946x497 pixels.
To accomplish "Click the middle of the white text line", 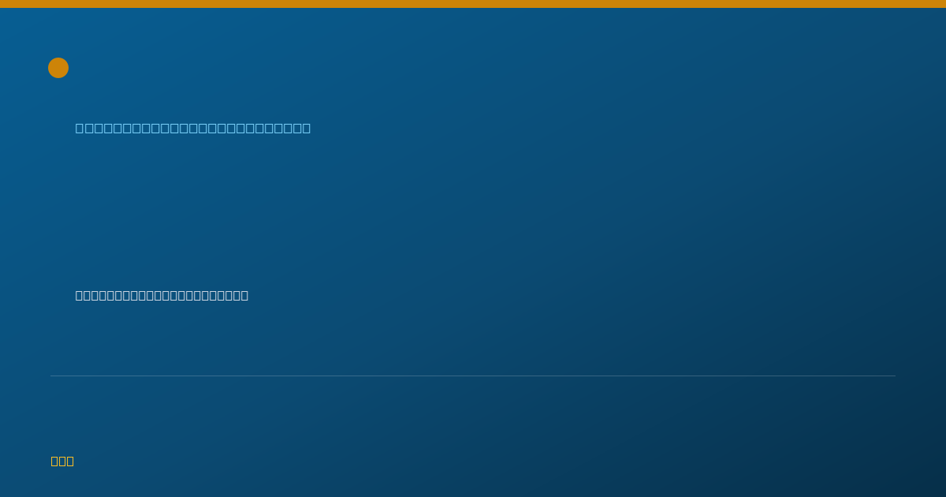I will tap(162, 295).
